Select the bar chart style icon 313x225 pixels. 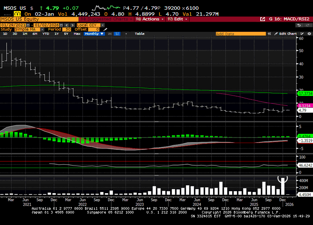tap(117, 34)
